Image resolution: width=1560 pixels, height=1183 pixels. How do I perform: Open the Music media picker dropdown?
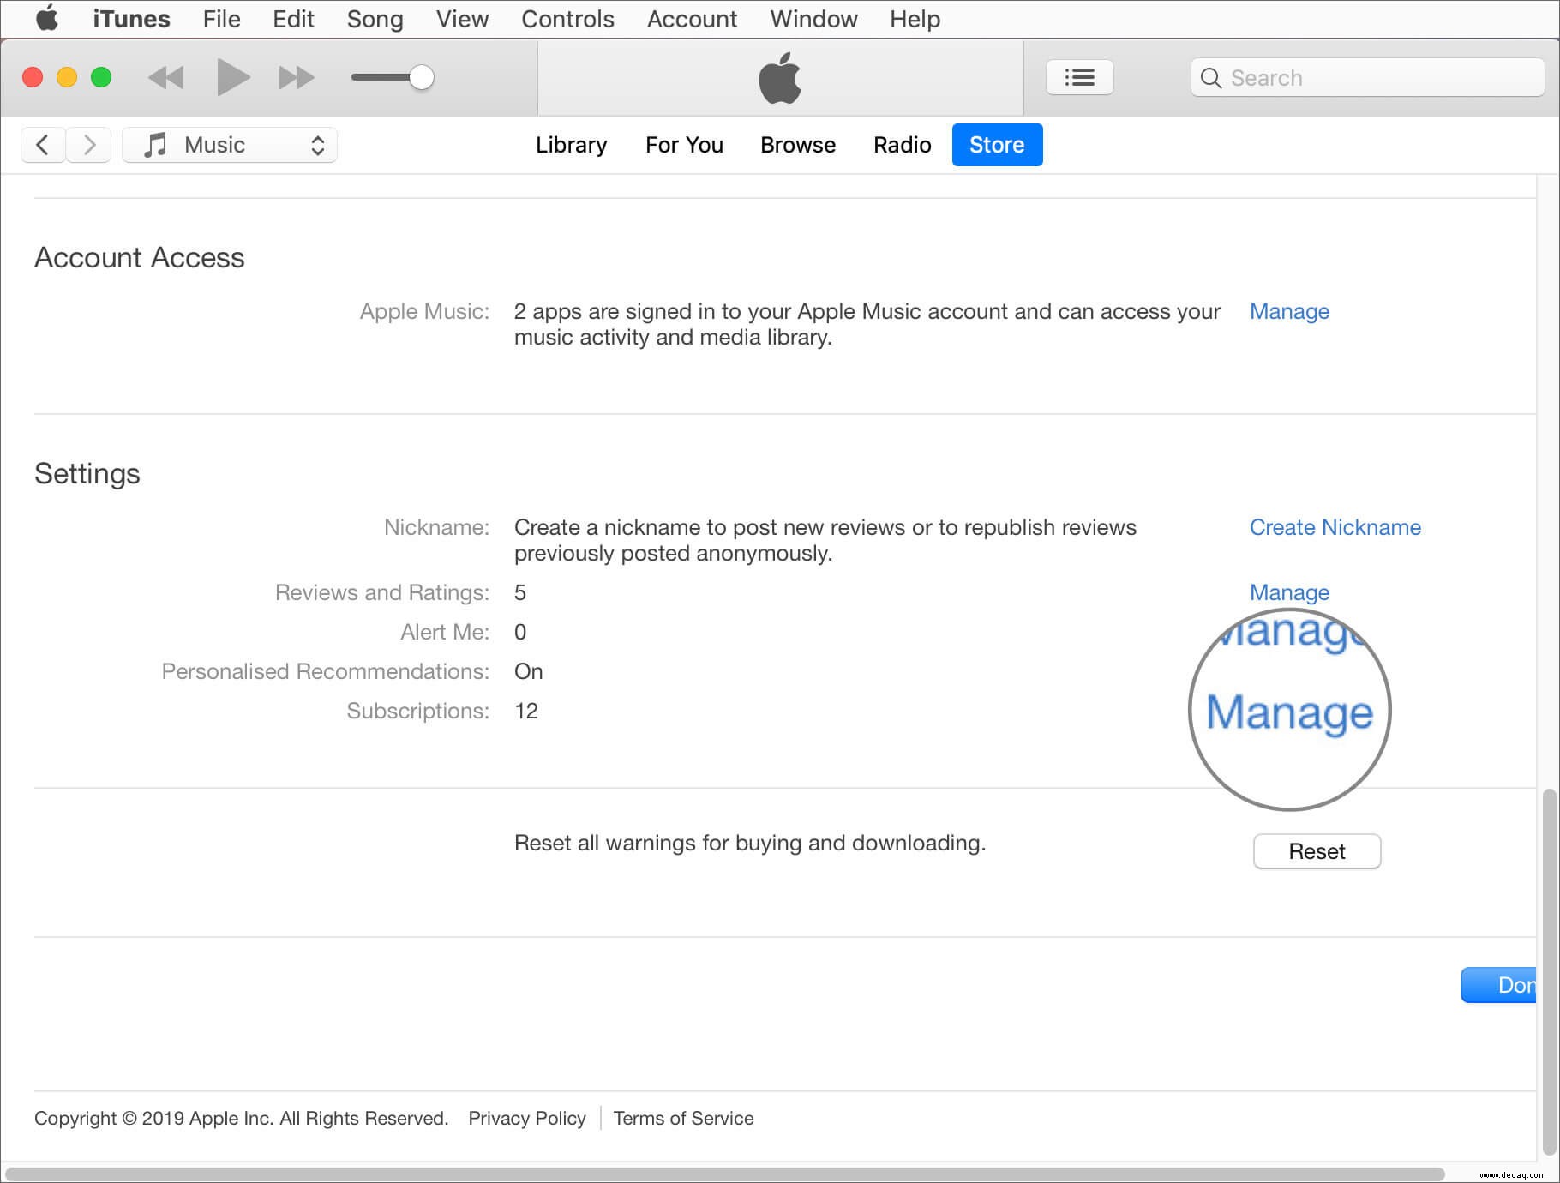point(230,145)
